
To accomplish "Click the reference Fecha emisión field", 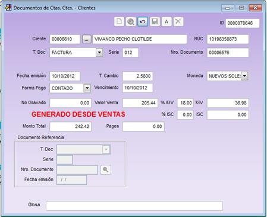I will (72, 180).
